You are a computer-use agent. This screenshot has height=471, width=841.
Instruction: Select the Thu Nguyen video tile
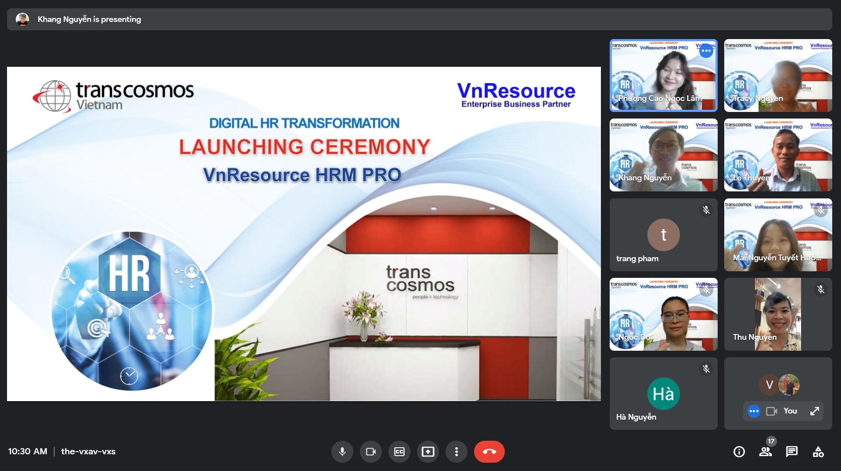778,314
